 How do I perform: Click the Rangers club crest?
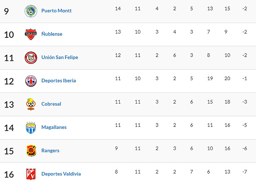[31, 150]
